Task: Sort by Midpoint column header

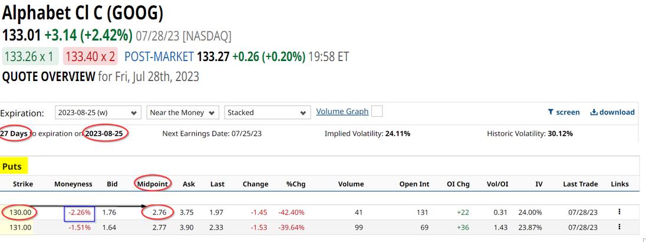Action: (x=153, y=184)
